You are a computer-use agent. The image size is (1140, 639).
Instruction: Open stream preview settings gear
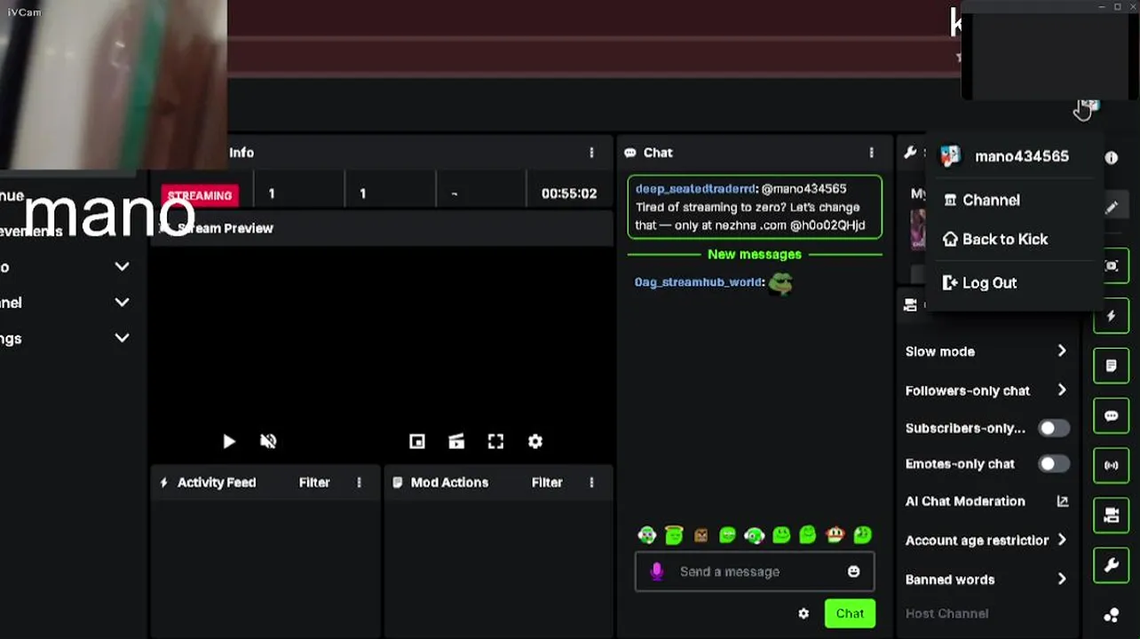click(x=535, y=441)
